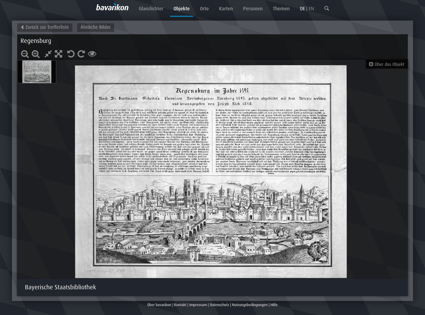Click the Regensburg object title
This screenshot has height=315, width=425.
point(36,41)
